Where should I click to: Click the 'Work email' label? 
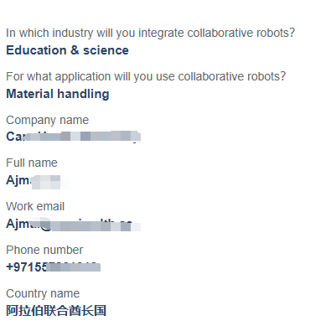pyautogui.click(x=35, y=206)
